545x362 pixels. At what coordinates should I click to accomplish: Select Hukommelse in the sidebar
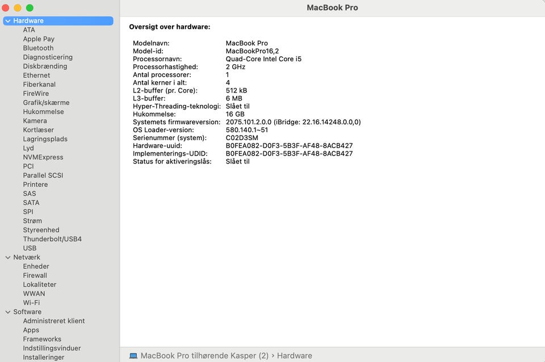point(44,112)
